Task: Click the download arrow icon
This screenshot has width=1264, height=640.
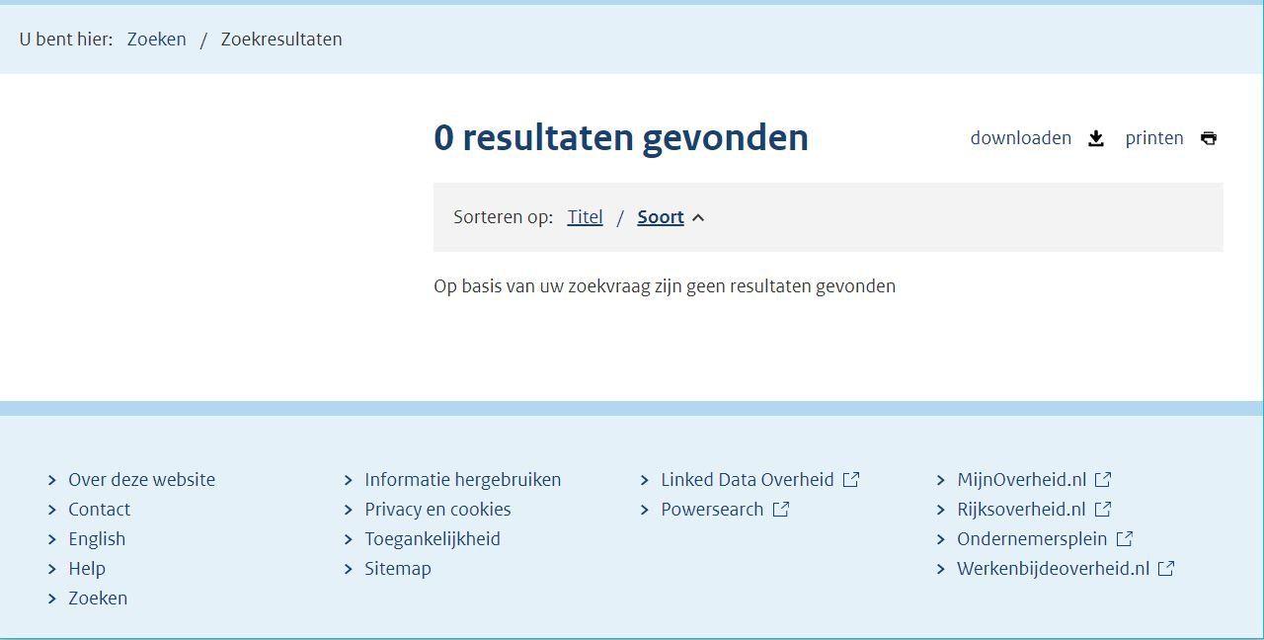Action: [1096, 138]
